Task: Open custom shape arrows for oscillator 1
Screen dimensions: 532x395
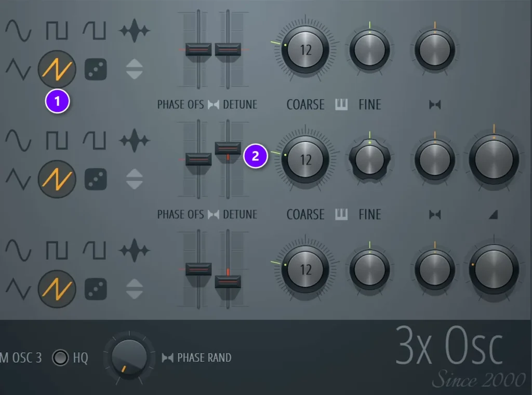Action: click(x=135, y=69)
